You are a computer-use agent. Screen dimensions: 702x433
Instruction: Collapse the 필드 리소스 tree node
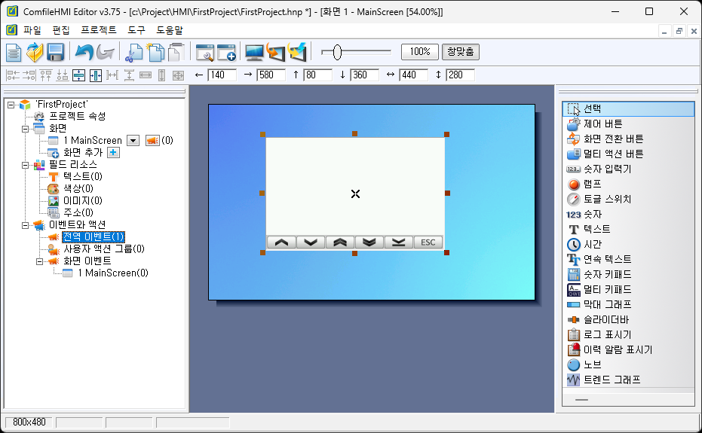26,164
